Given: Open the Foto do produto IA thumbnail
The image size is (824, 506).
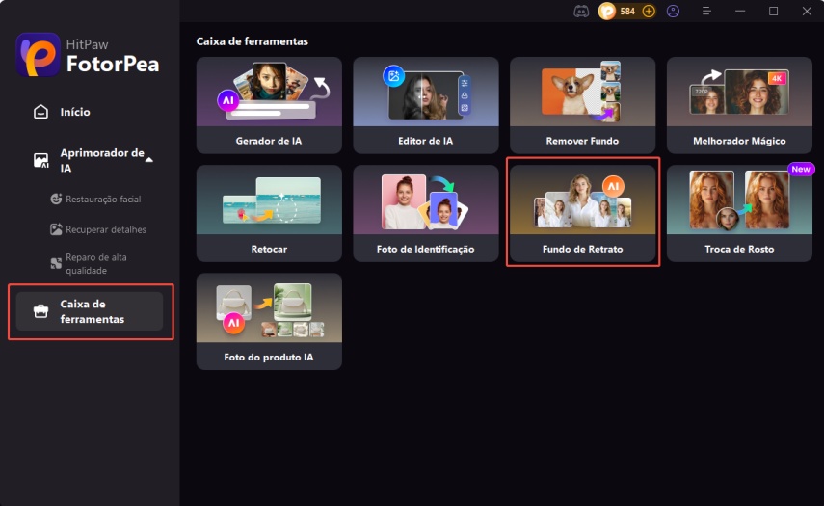Looking at the screenshot, I should tap(269, 308).
